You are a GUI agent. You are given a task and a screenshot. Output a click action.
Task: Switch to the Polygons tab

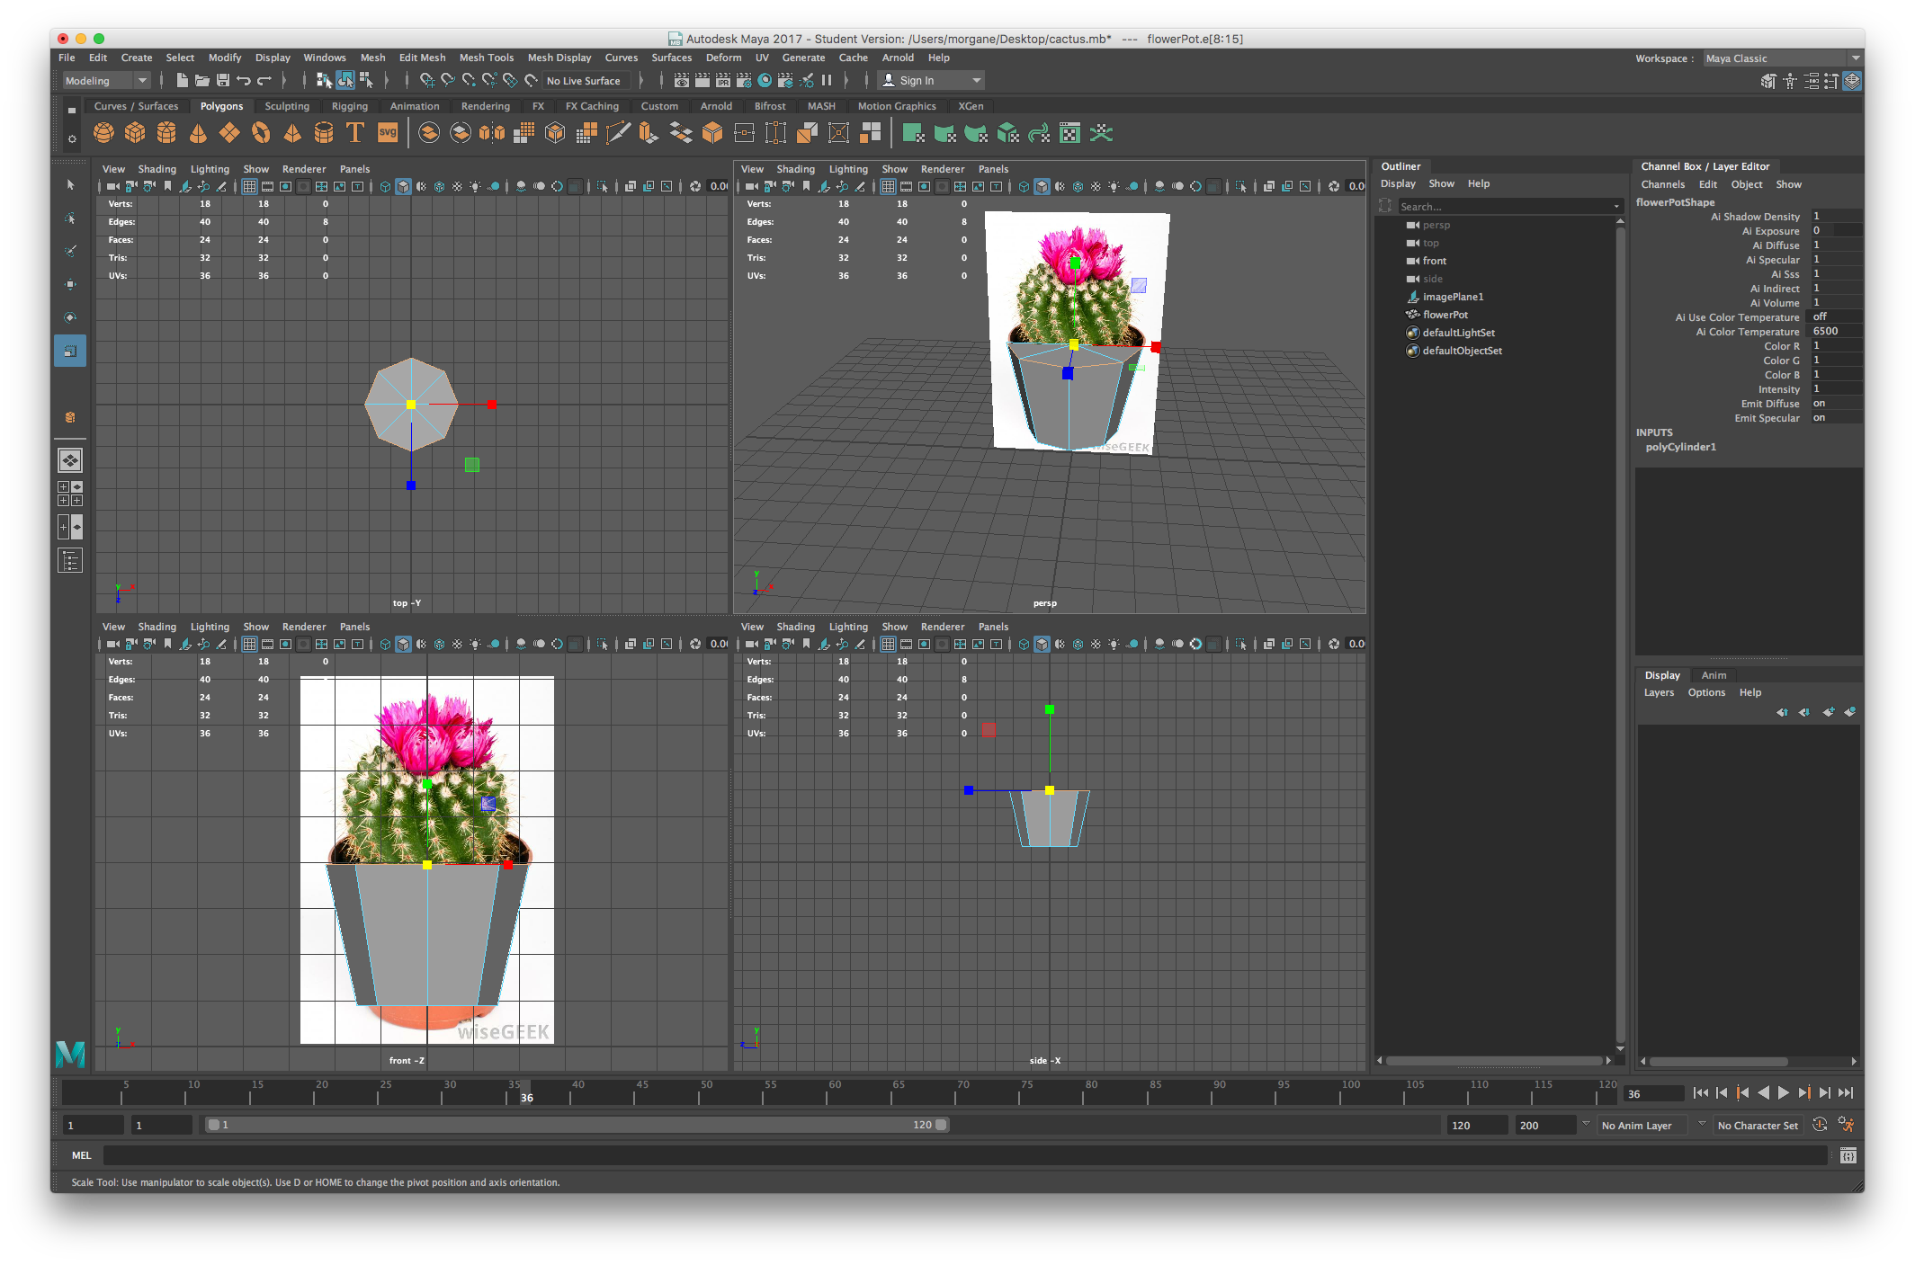pos(219,109)
